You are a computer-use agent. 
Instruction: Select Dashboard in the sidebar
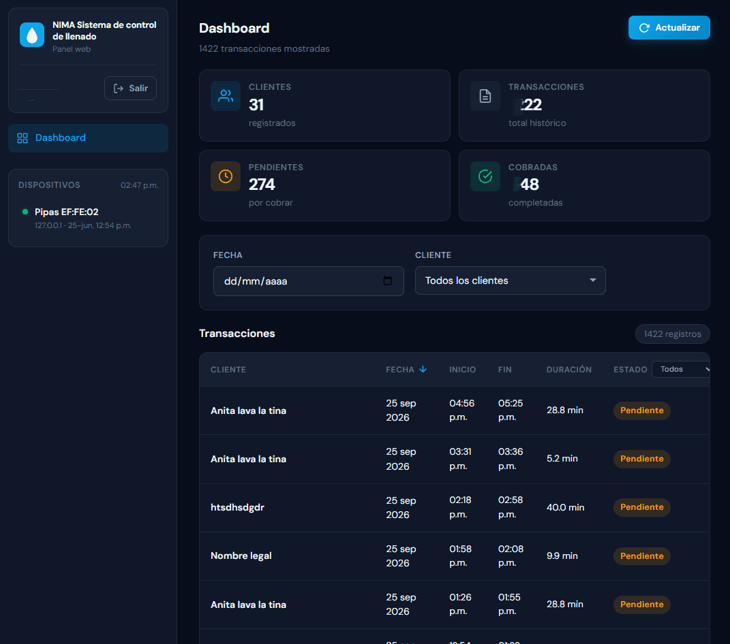(x=88, y=138)
